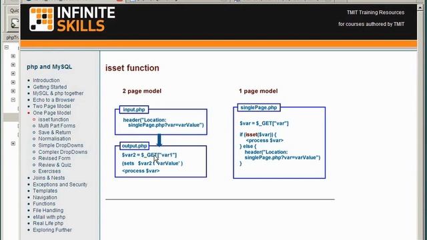The width and height of the screenshot is (427, 240).
Task: Click the input.php box label
Action: (134, 109)
